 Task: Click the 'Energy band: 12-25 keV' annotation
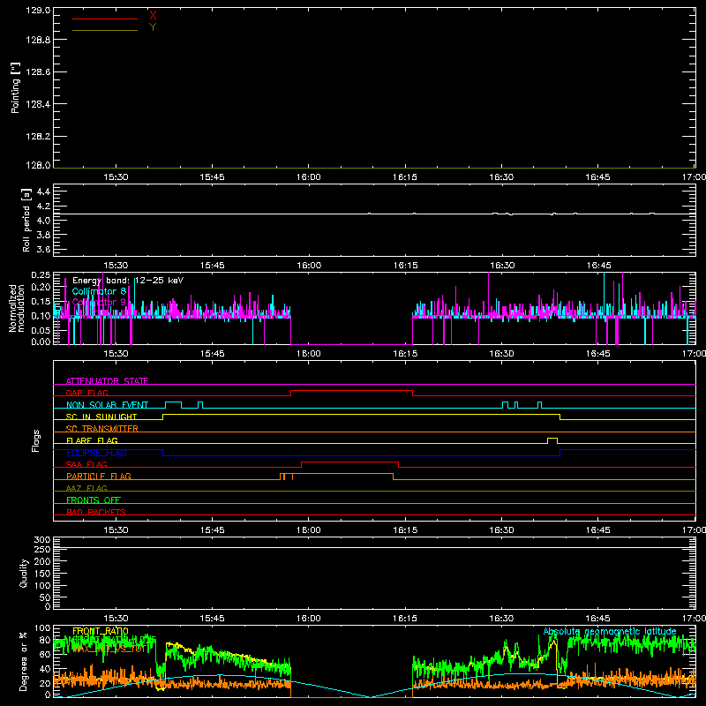[128, 281]
